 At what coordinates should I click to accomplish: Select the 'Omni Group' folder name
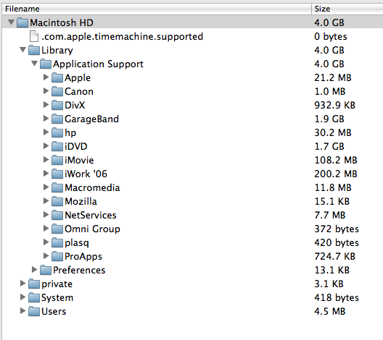coord(92,229)
